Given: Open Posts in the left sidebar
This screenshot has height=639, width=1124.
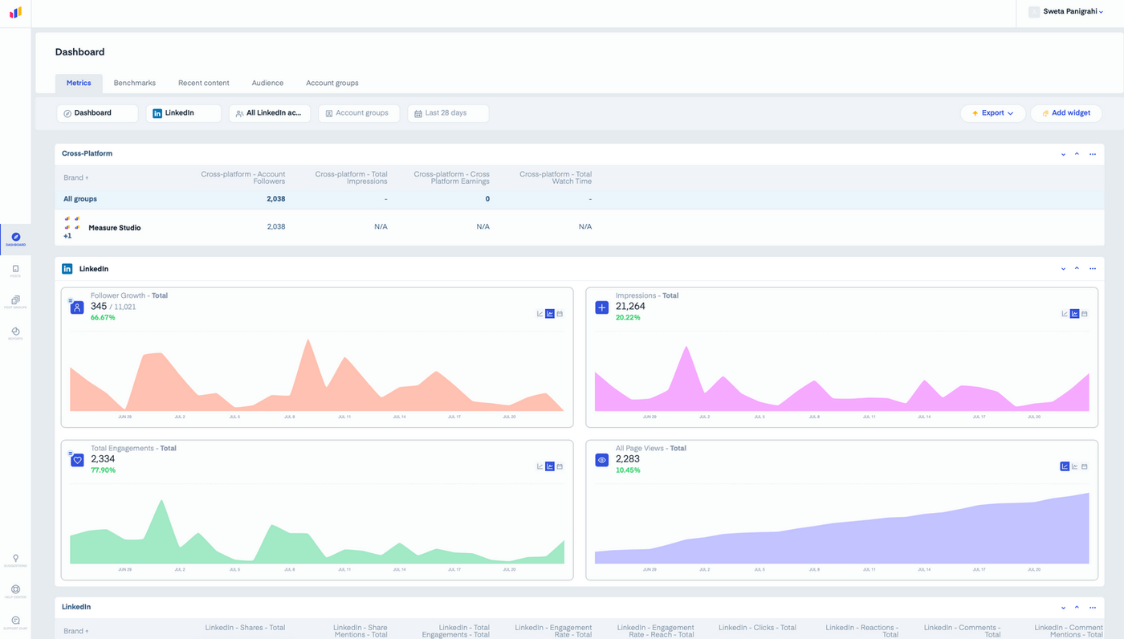Looking at the screenshot, I should click(15, 271).
